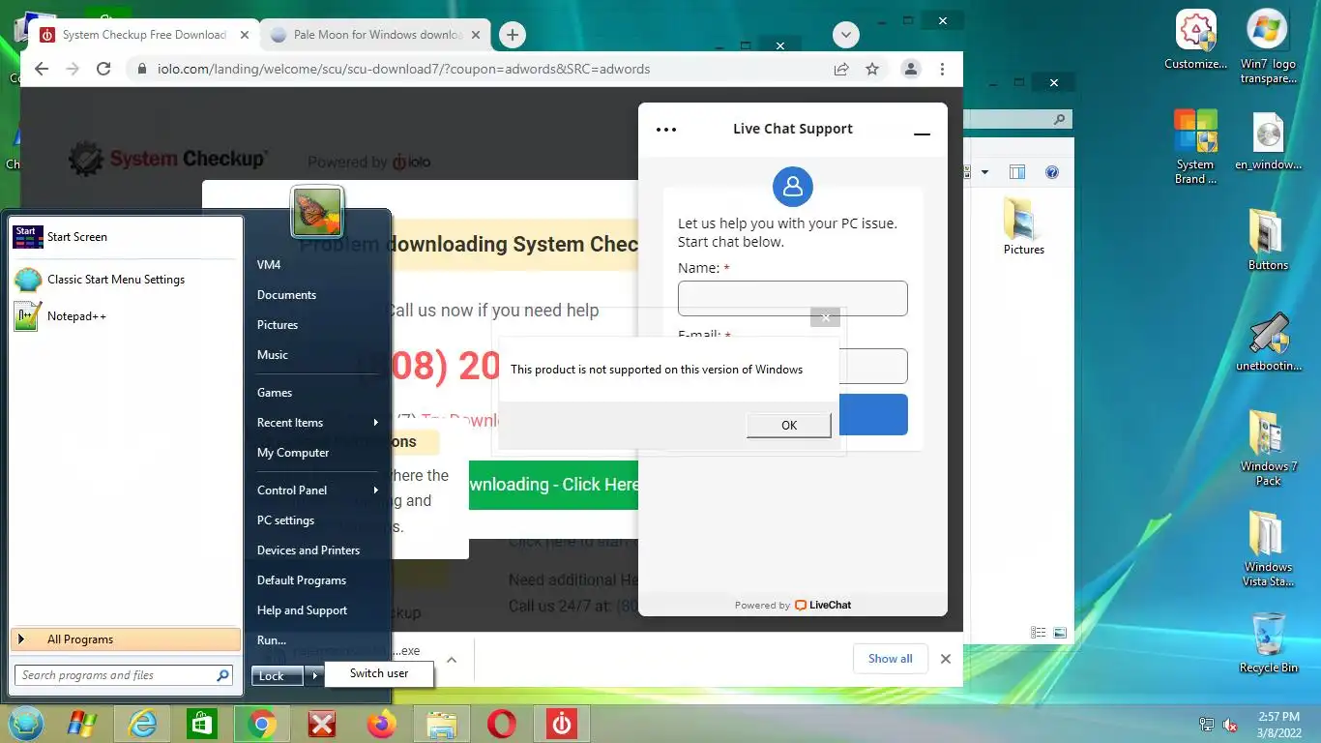Image resolution: width=1321 pixels, height=743 pixels.
Task: Click the help icon in Explorer window
Action: [x=1052, y=172]
